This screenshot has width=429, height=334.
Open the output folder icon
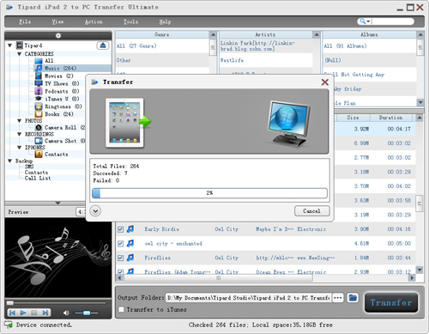(x=353, y=298)
